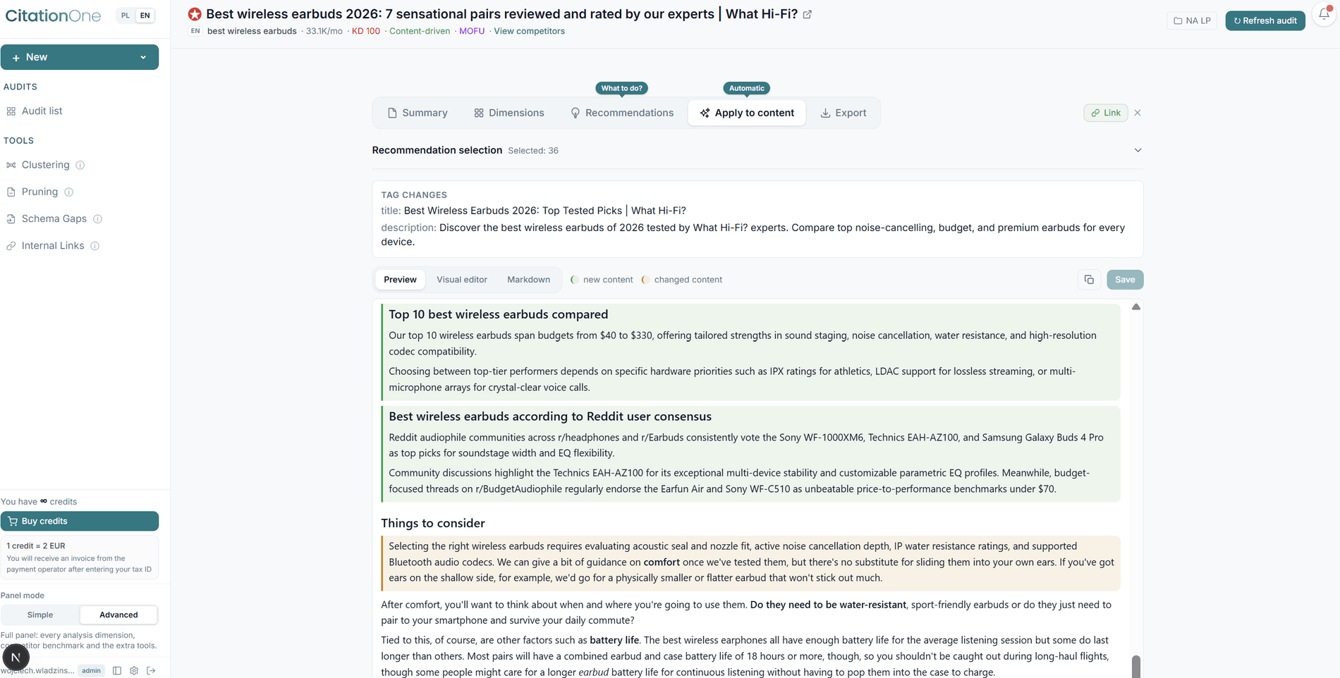Click the CitationOne logo

pos(53,16)
